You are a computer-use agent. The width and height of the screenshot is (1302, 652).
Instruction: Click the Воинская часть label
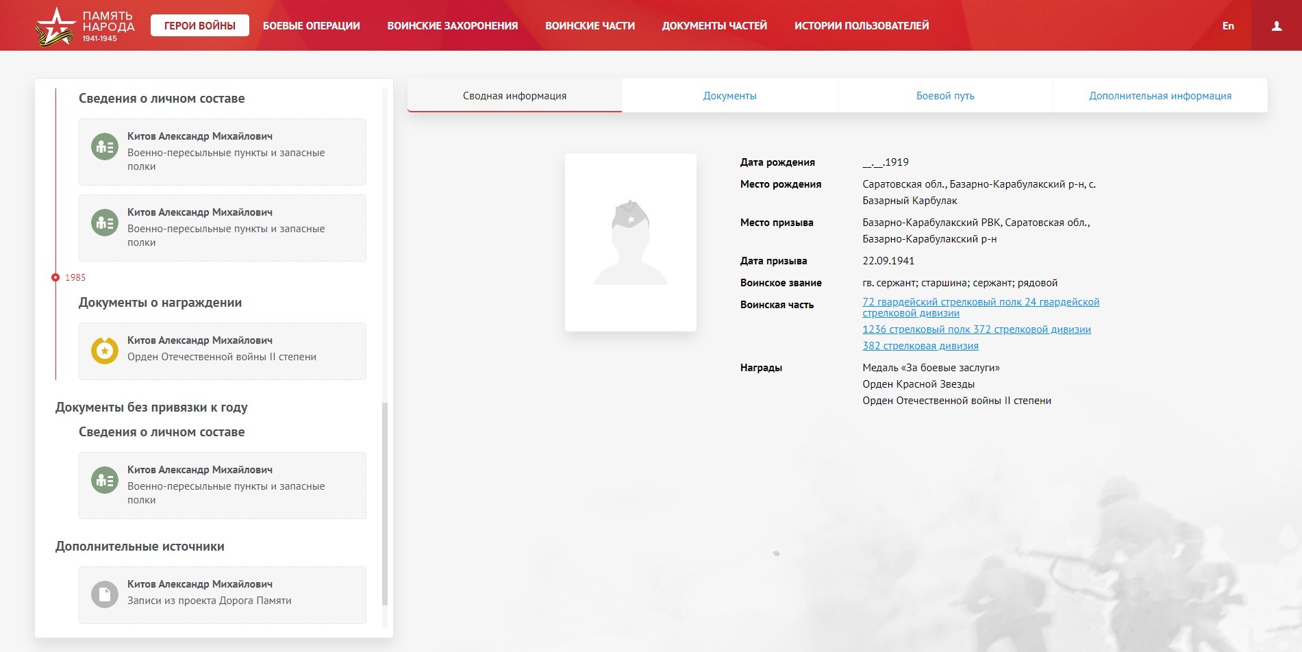[777, 305]
